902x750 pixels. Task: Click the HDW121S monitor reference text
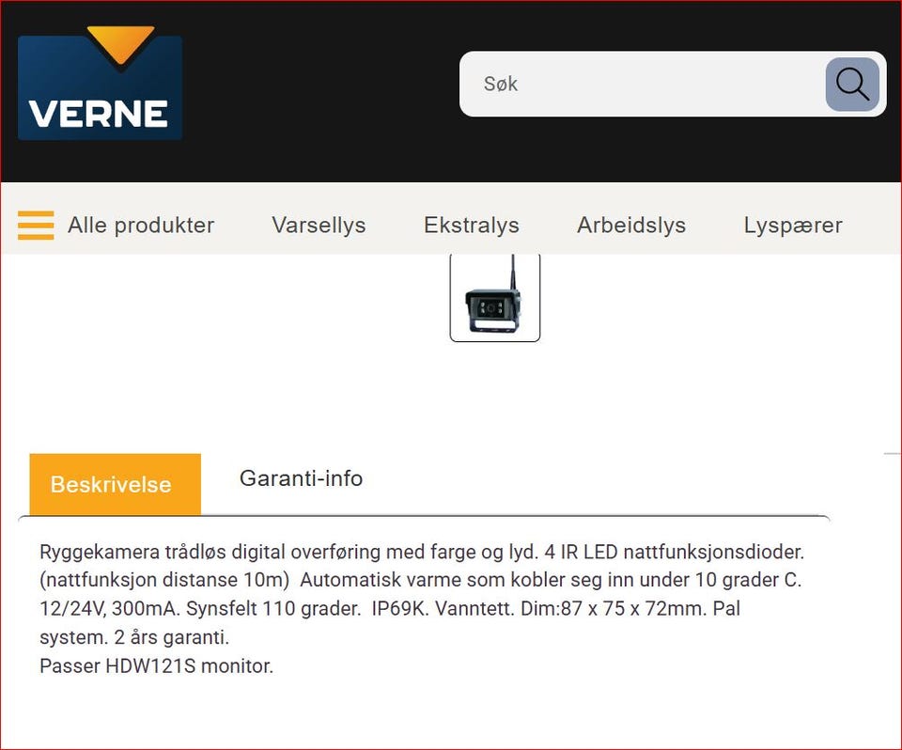tap(155, 666)
